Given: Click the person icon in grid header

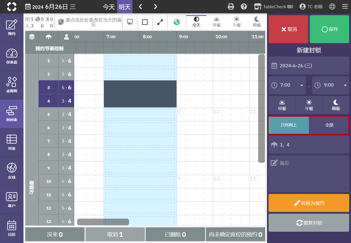Looking at the screenshot, I should tap(66, 37).
